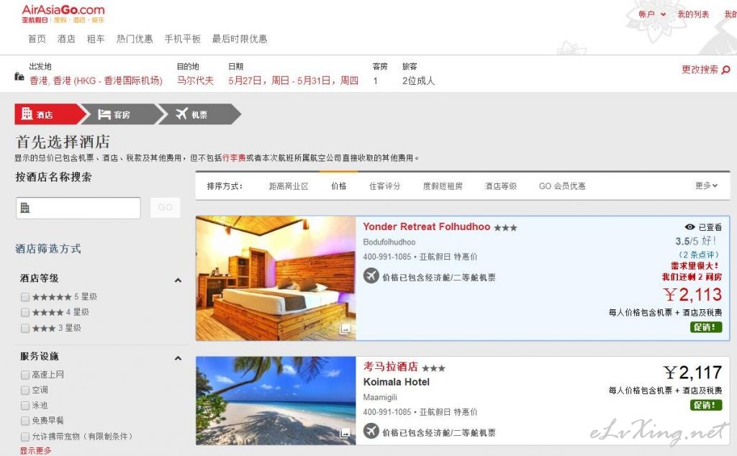Open the 更多 sort options dropdown
This screenshot has width=737, height=456.
coord(707,186)
